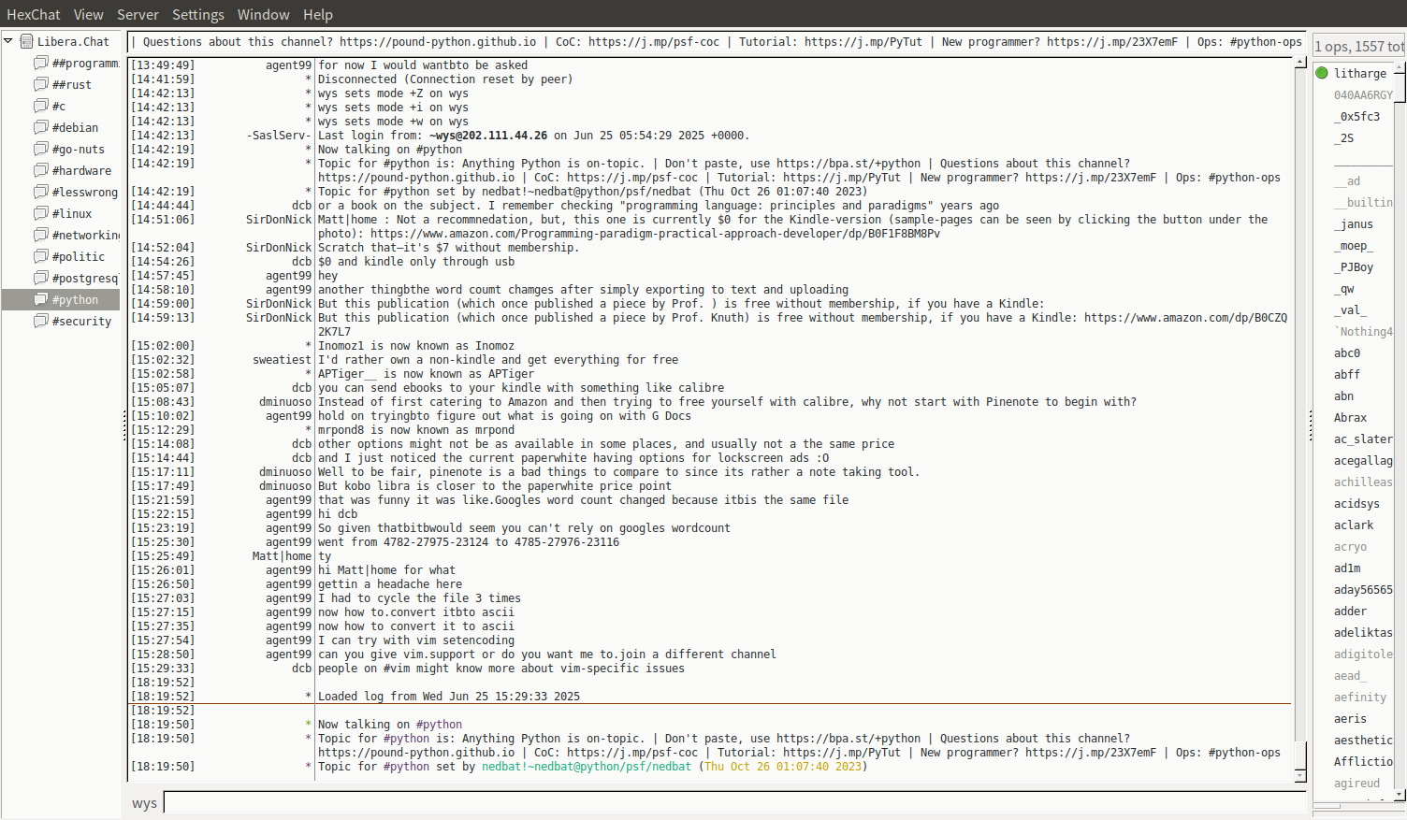Screen dimensions: 1407x820
Task: Select user aday56565 in the user list
Action: coord(1363,589)
